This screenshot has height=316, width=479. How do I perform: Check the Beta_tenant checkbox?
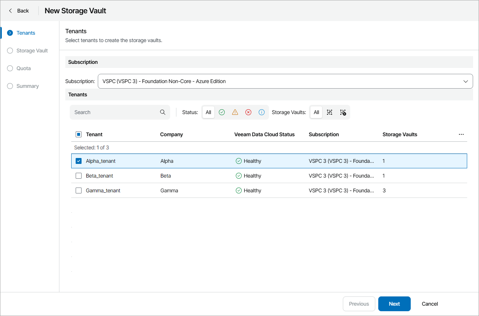pyautogui.click(x=78, y=176)
